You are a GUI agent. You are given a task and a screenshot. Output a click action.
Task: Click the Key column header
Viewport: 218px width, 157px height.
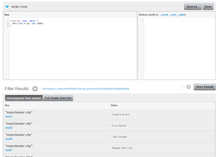(x=7, y=105)
